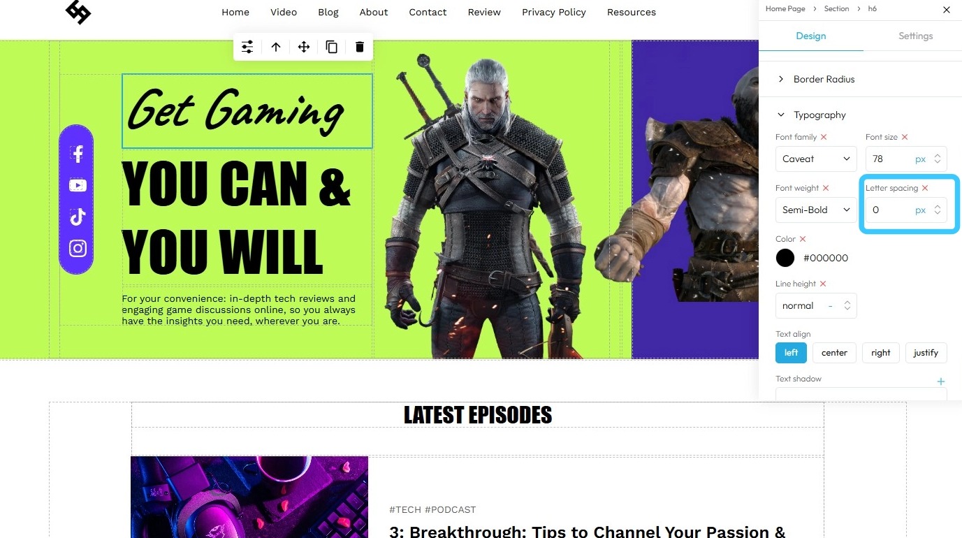Image resolution: width=962 pixels, height=538 pixels.
Task: Reset the Color value
Action: 803,239
